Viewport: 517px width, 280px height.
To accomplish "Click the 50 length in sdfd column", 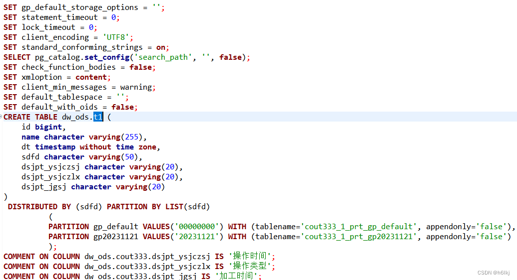I will (129, 157).
